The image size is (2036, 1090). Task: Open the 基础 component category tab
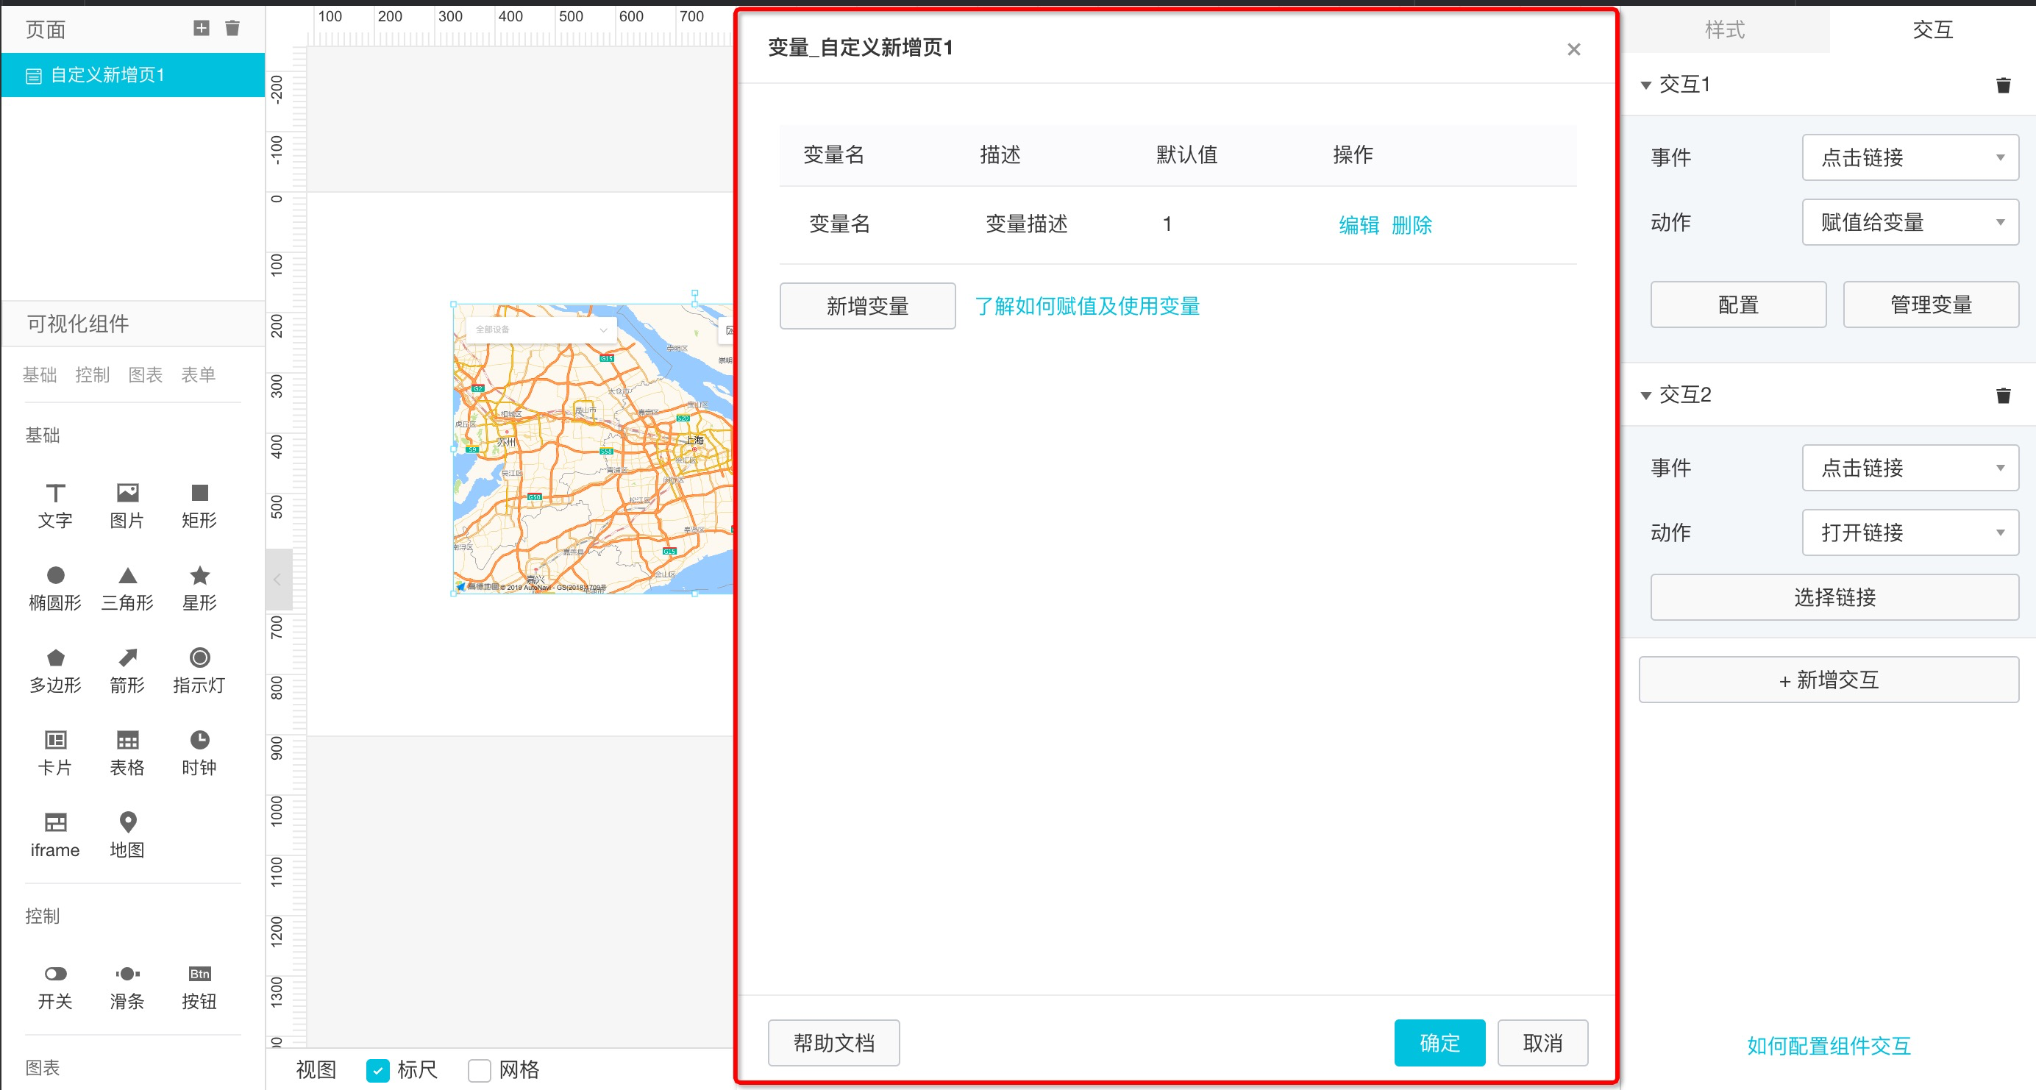(40, 374)
